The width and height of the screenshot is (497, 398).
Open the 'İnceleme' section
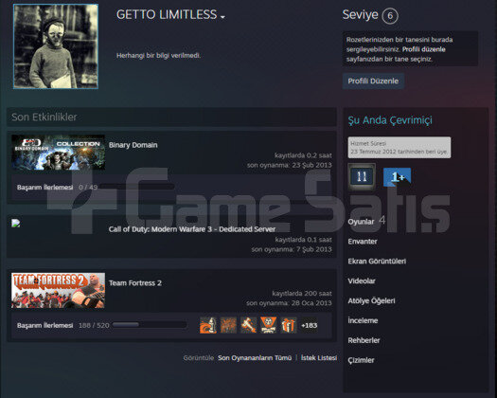coord(363,320)
